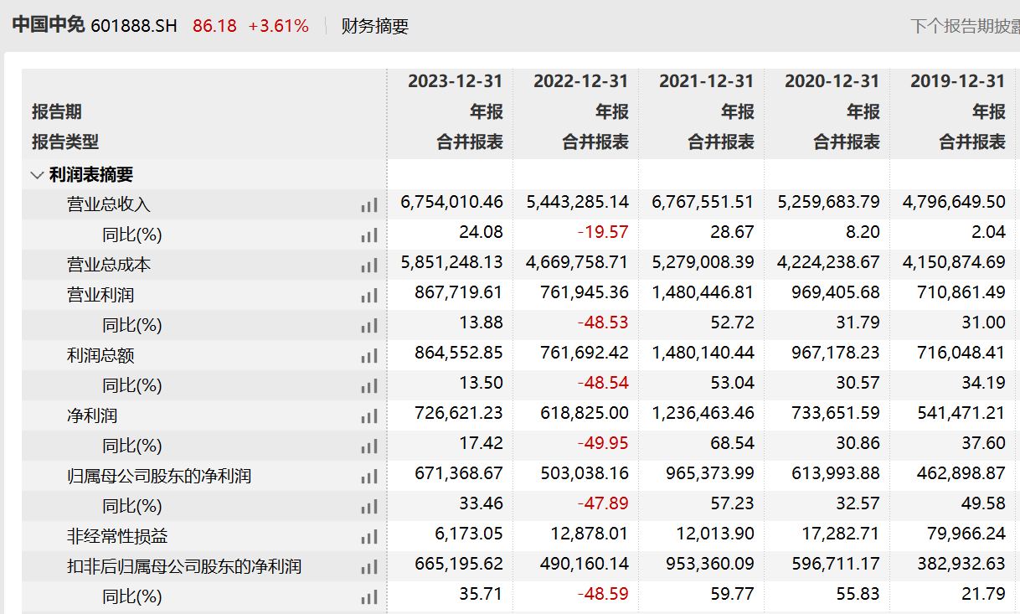This screenshot has width=1020, height=614.
Task: Click the 报告类型 header label
Action: click(x=65, y=142)
